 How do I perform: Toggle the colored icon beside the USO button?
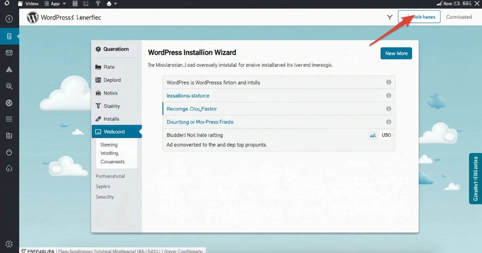click(x=373, y=135)
